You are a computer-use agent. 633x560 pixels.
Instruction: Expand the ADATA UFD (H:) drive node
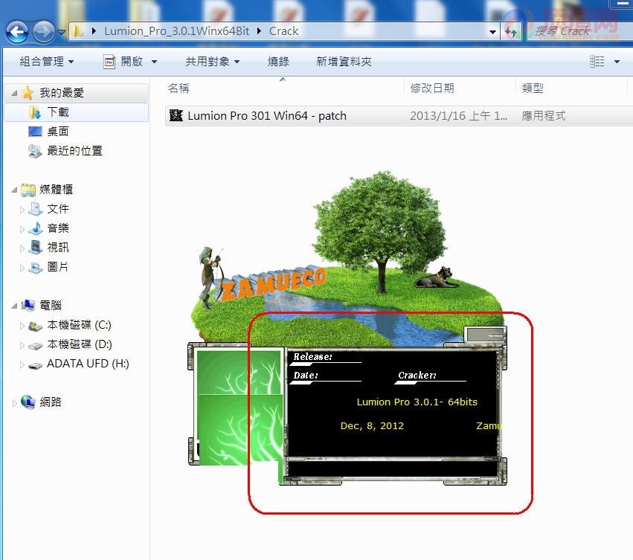[22, 364]
